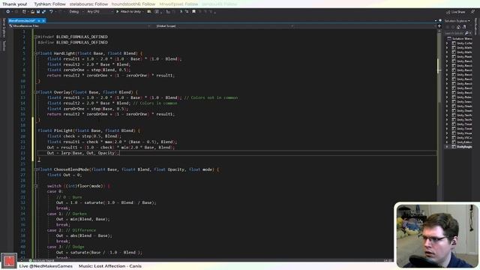
Task: Click 'float4 zeroOrOne = step(Blend, 0.5);' line
Action: (x=88, y=70)
